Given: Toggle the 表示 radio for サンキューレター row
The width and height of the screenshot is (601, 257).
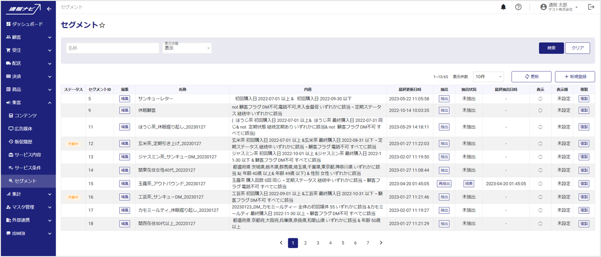Looking at the screenshot, I should [540, 99].
